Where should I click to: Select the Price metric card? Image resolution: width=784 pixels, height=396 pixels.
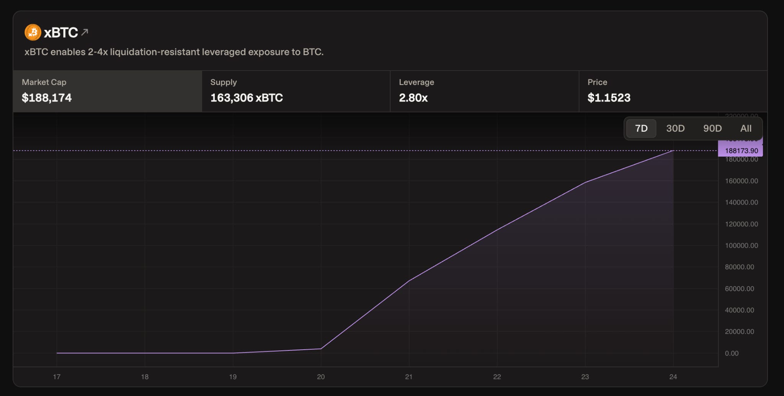coord(673,91)
